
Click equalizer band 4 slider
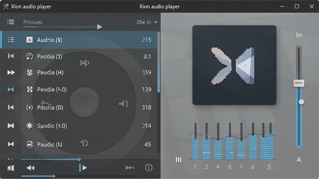pyautogui.click(x=218, y=141)
